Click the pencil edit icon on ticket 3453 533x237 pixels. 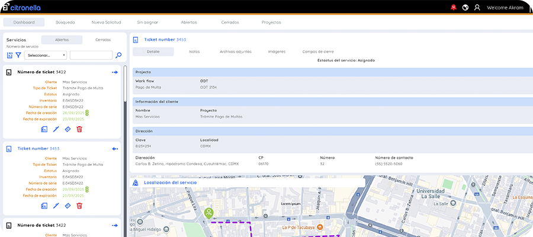(56, 206)
